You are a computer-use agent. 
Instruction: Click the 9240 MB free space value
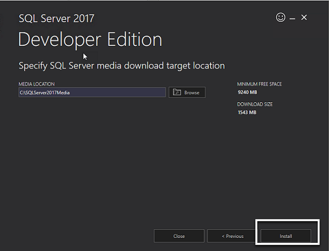247,92
